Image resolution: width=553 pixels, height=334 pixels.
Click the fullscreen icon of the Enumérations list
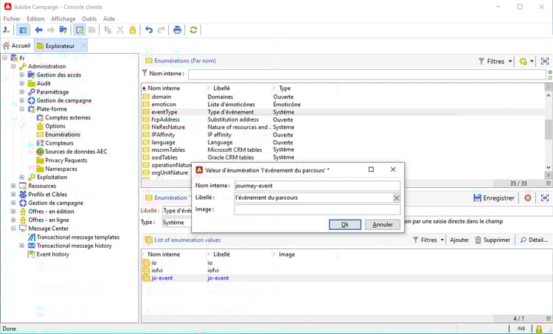(545, 61)
